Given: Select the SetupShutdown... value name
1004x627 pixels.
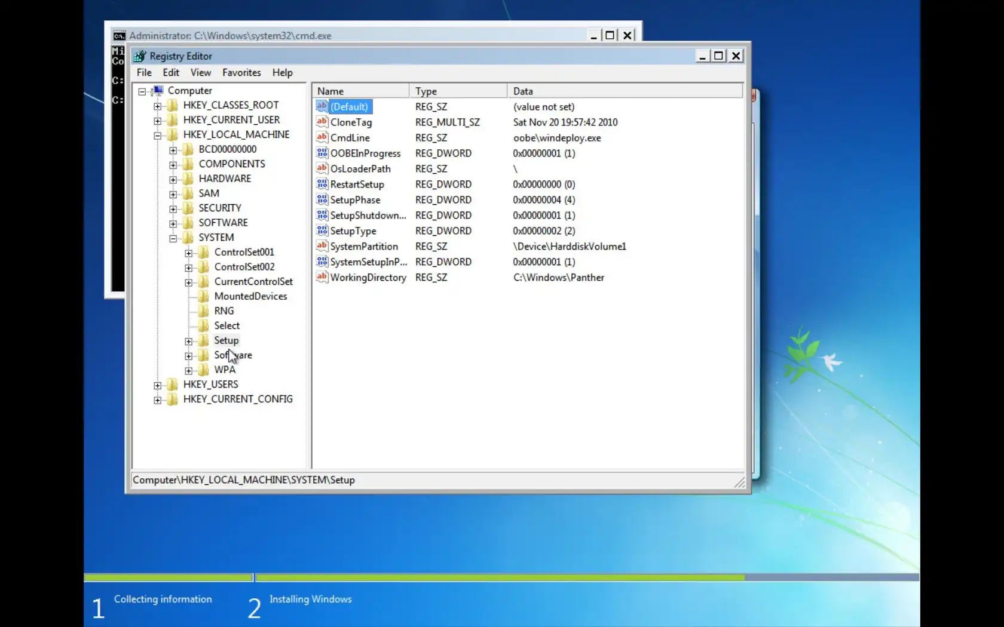Looking at the screenshot, I should [x=368, y=215].
